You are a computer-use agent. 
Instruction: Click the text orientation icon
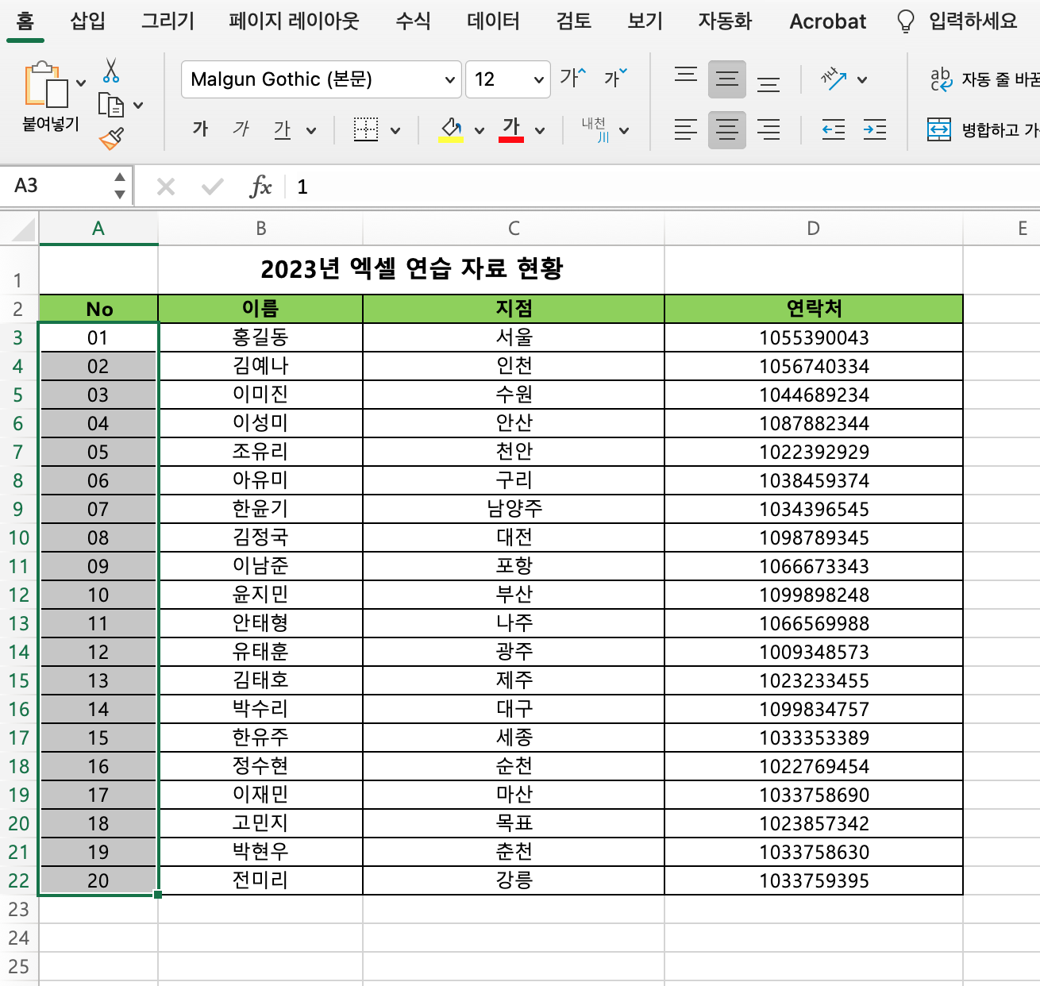(834, 79)
